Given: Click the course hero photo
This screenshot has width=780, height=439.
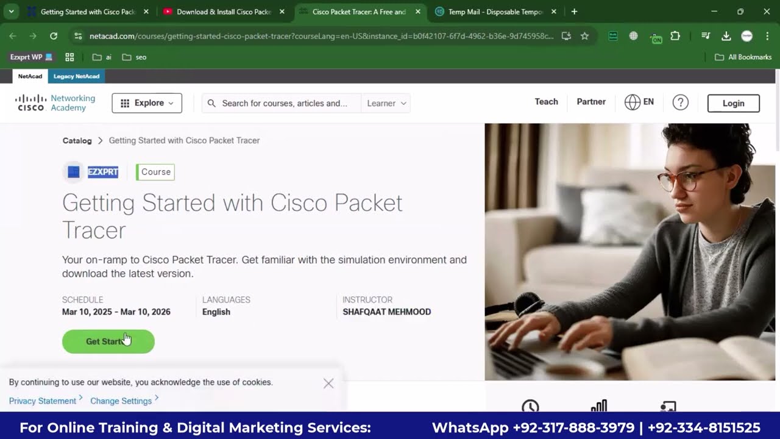Looking at the screenshot, I should (x=629, y=252).
